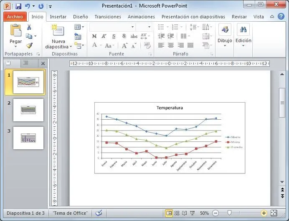Start the slide show from status bar
289x221 pixels.
tap(192, 213)
